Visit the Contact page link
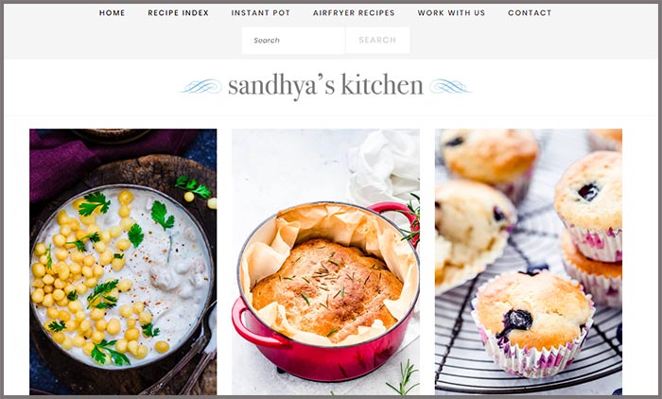The image size is (662, 399). coord(530,13)
